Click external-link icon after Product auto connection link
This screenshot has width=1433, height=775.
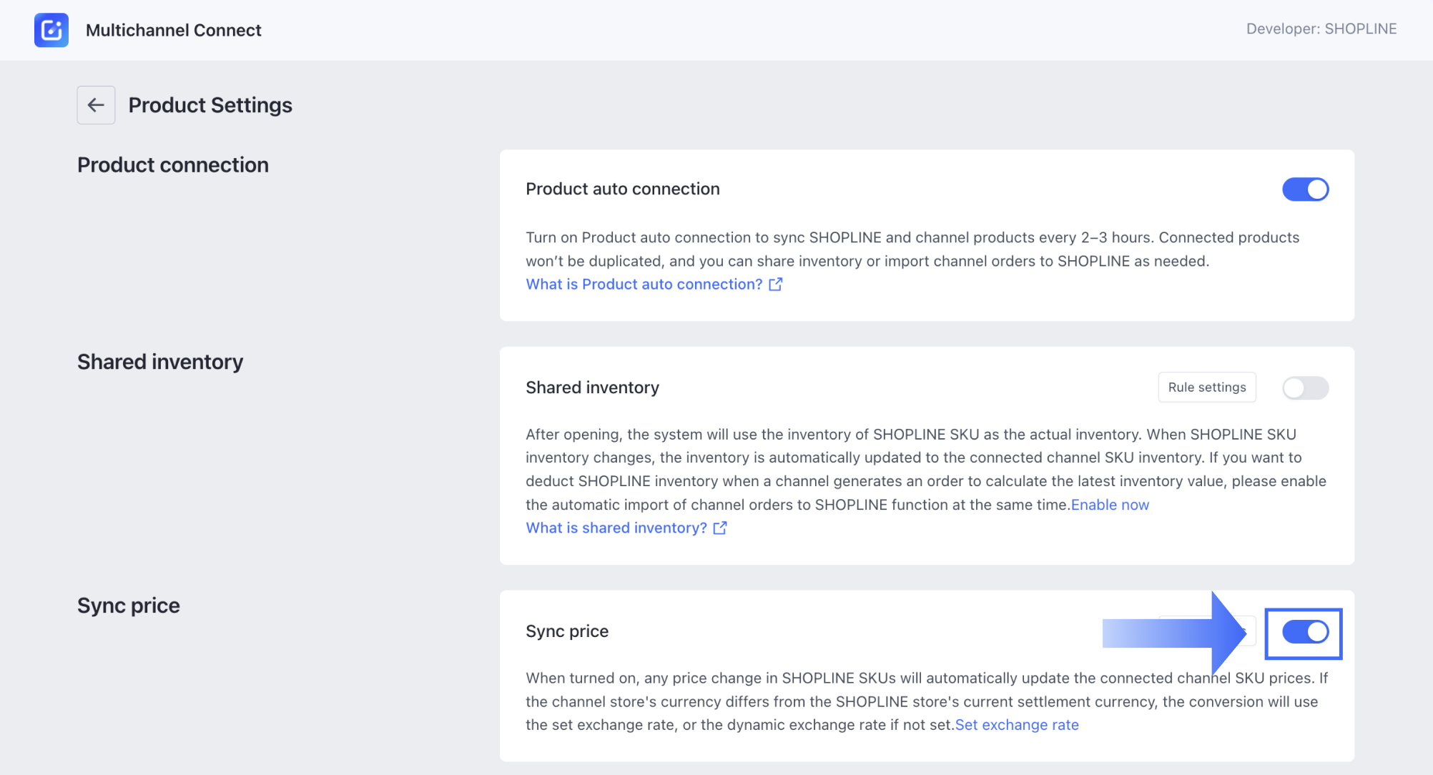point(775,285)
